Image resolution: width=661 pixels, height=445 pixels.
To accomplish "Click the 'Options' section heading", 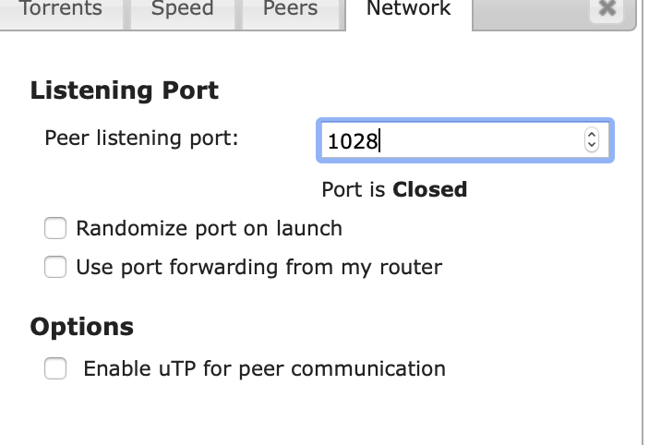I will click(x=82, y=327).
